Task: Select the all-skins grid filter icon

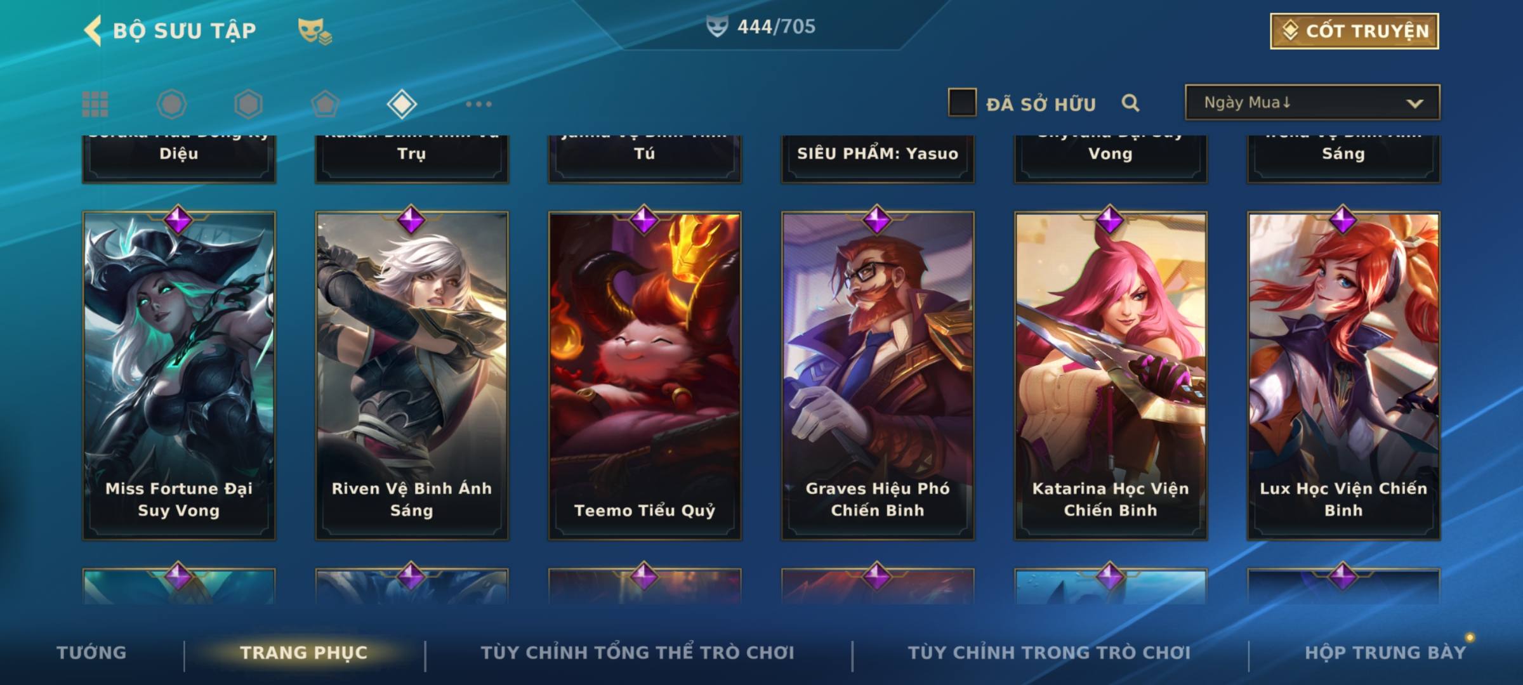Action: (x=95, y=104)
